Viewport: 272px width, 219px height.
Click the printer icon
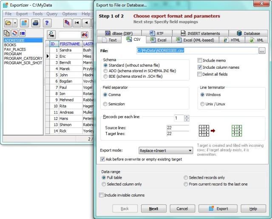coord(36,23)
